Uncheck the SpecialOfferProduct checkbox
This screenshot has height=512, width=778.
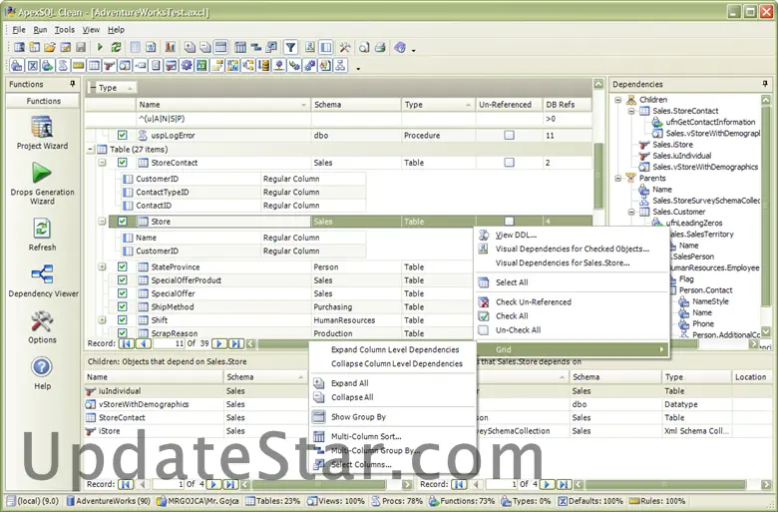(122, 280)
